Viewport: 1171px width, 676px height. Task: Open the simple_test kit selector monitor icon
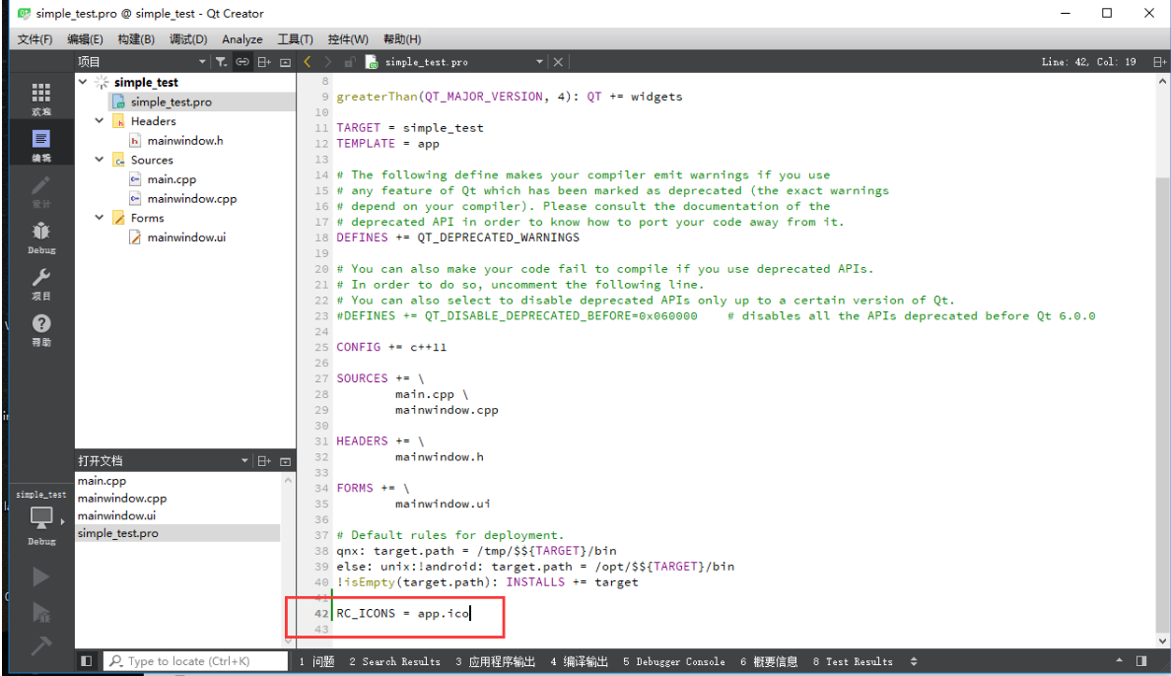pyautogui.click(x=41, y=518)
